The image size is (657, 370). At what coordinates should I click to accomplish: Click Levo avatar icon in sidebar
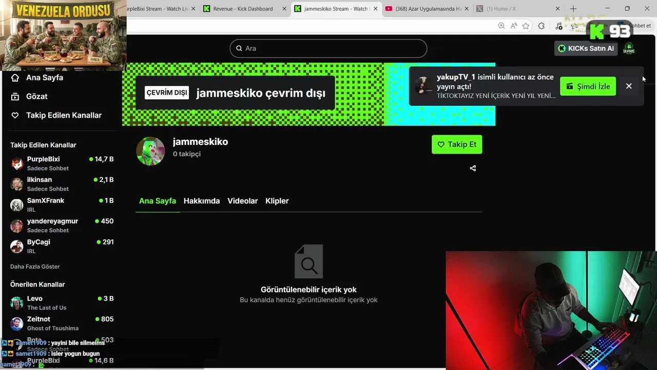click(17, 303)
